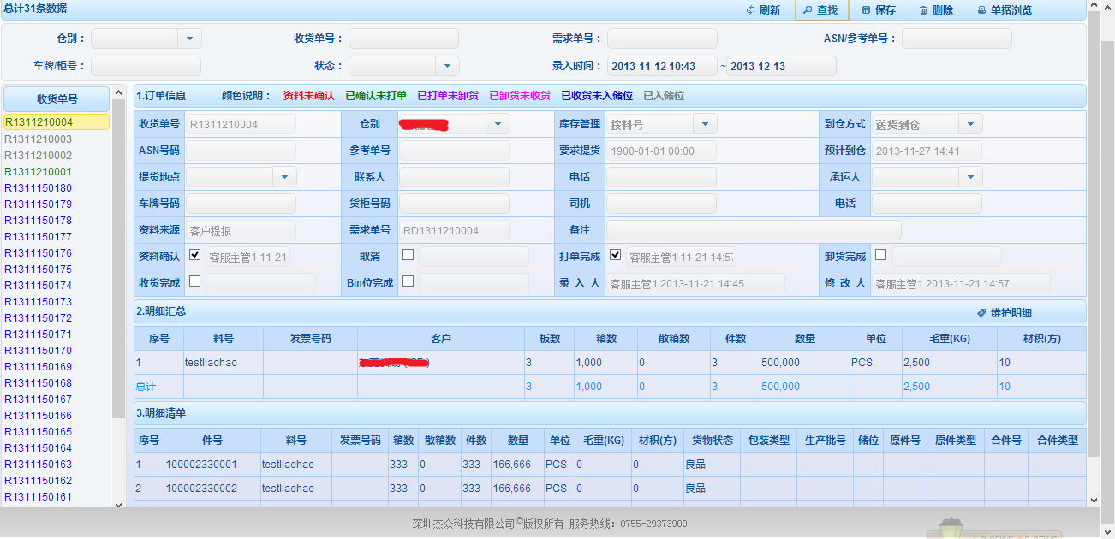Click the 收货单号 list column header
Screen dimensions: 1115x539
(57, 99)
